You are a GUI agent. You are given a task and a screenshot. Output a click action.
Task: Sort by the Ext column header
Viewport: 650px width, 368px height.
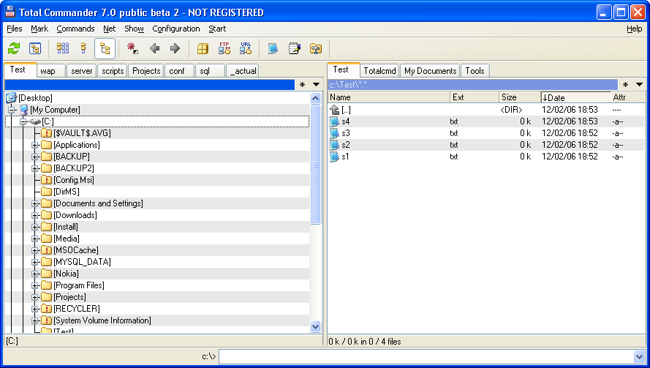(x=475, y=97)
